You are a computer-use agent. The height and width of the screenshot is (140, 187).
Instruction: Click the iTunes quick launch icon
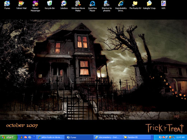(30, 137)
